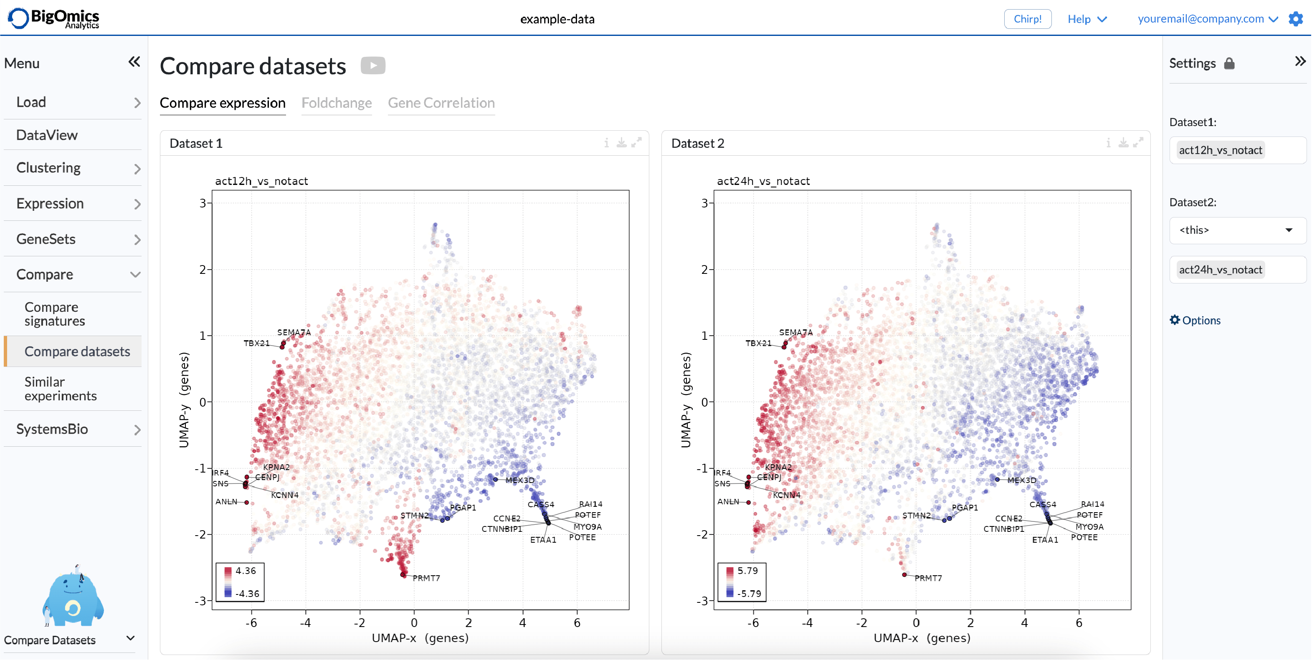Viewport: 1312px width, 660px height.
Task: Download the Dataset 2 plot
Action: click(x=1124, y=143)
